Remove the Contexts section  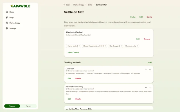147,39
